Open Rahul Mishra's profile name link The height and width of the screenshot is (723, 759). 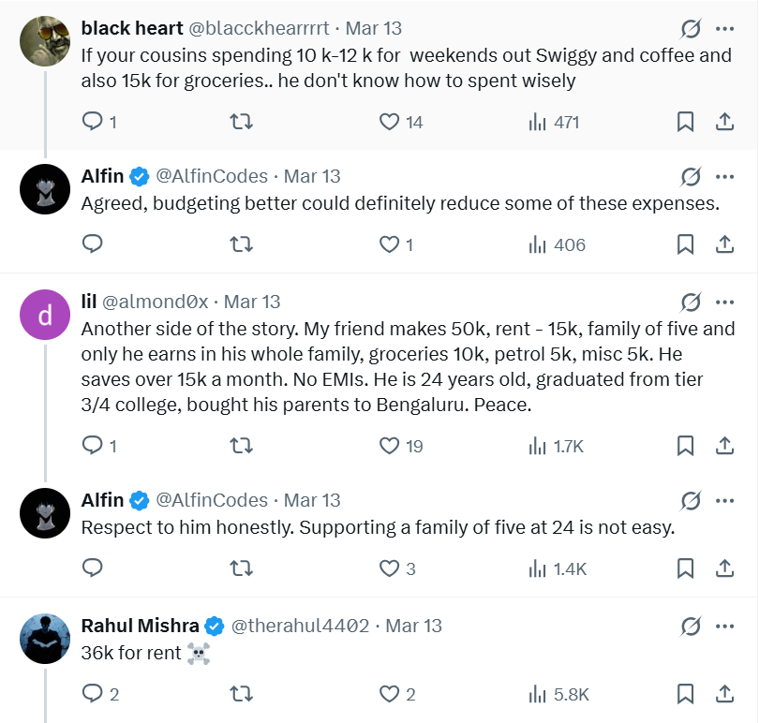(140, 626)
